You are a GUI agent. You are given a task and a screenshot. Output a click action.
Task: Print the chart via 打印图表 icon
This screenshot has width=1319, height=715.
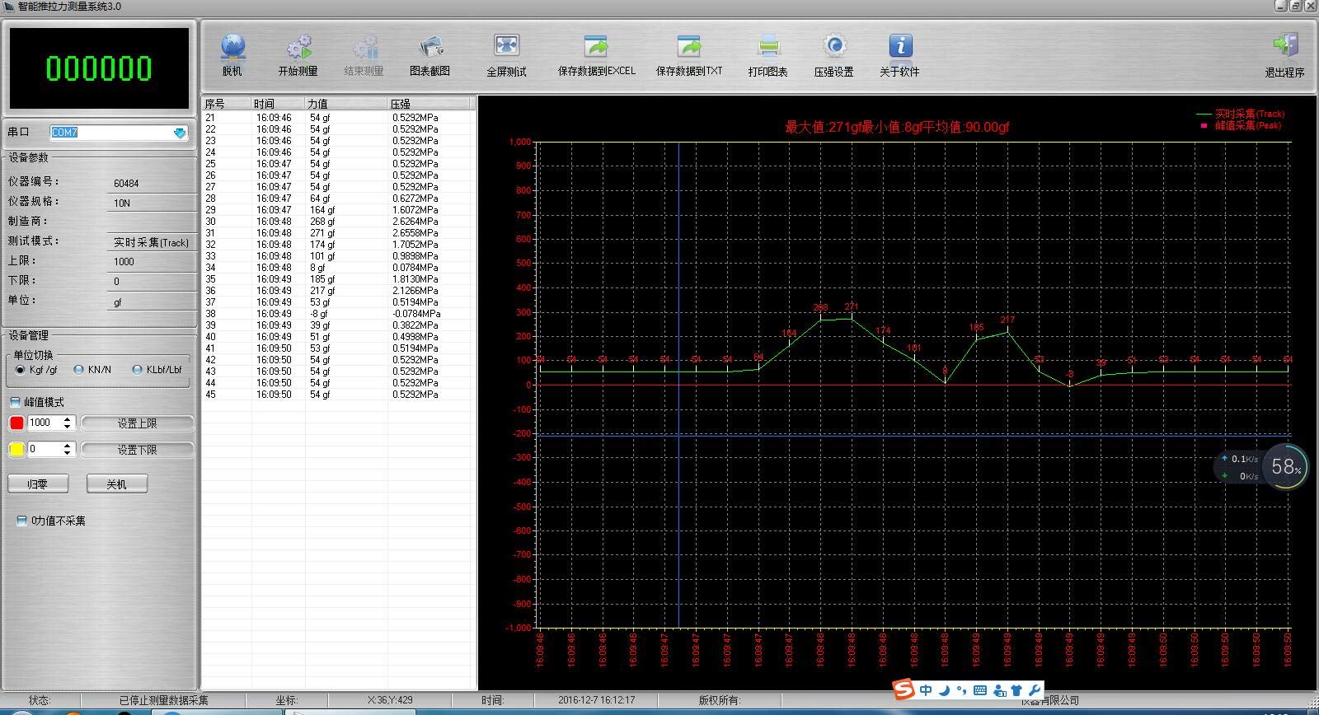pos(767,55)
